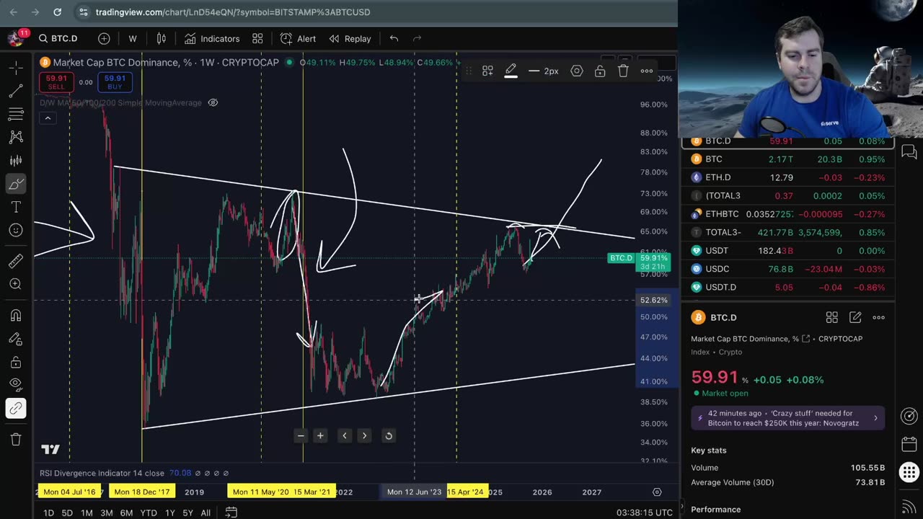
Task: Select the All time range
Action: [206, 513]
